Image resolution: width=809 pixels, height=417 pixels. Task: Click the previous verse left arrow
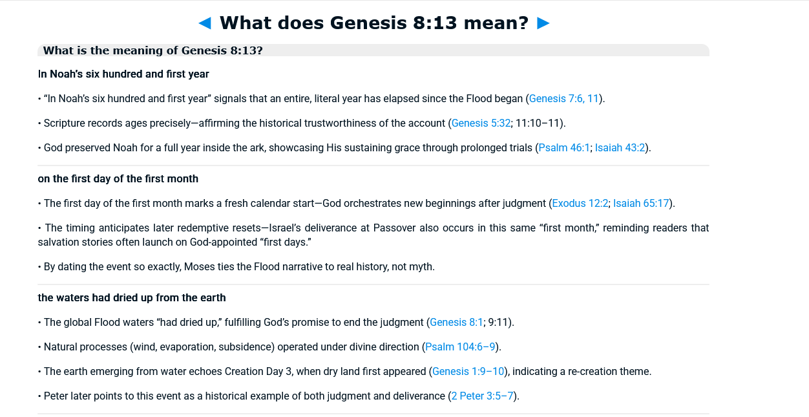205,23
